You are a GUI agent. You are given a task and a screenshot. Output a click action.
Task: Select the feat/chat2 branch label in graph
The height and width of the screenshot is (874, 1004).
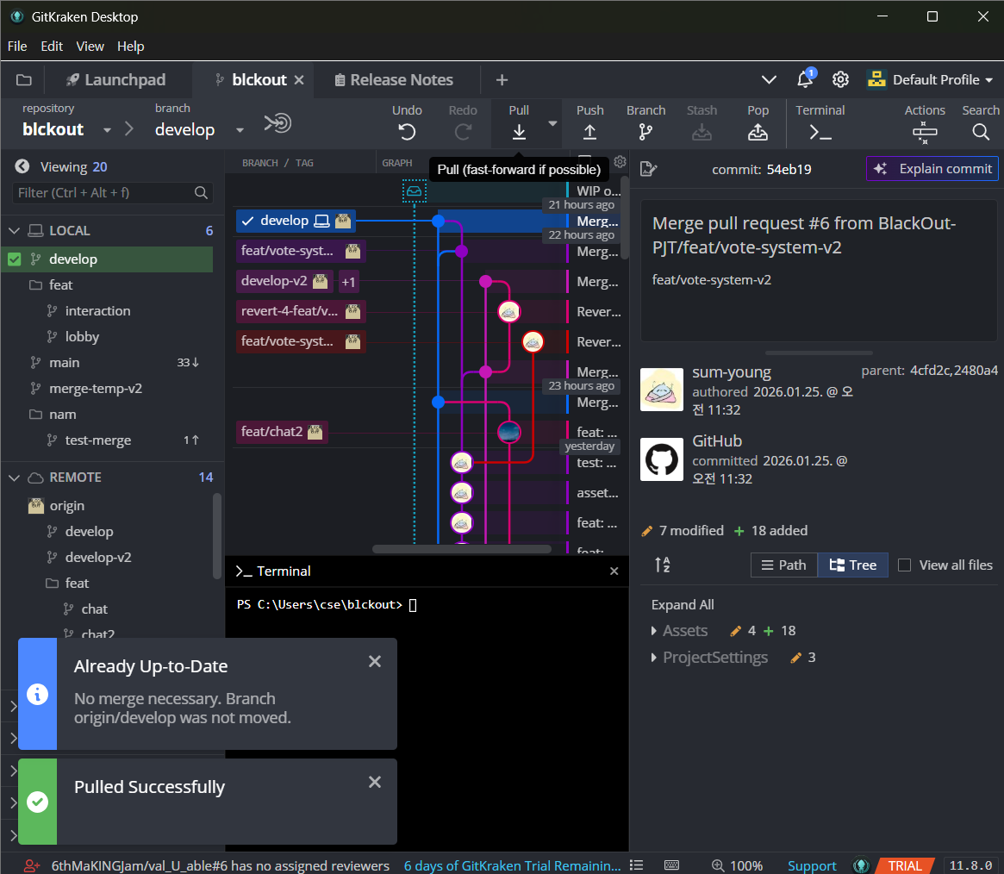point(282,432)
